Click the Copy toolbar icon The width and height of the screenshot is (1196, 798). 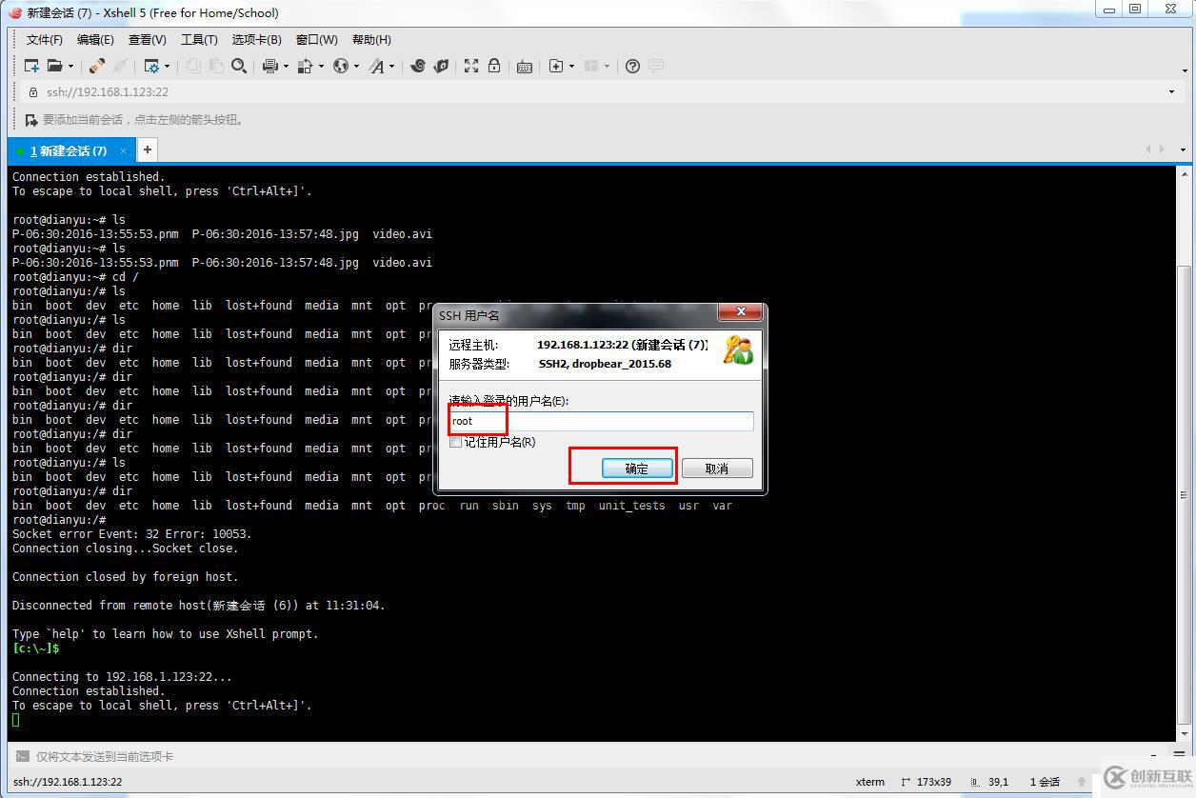point(194,66)
